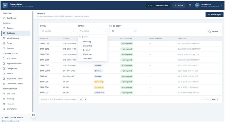The image size is (225, 122).
Task: Open the Re-consent All dropdown
Action: [123, 31]
